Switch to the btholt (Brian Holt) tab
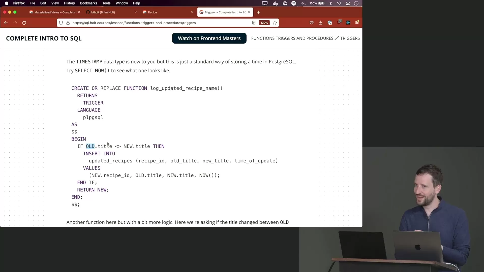484x272 pixels. 103,12
